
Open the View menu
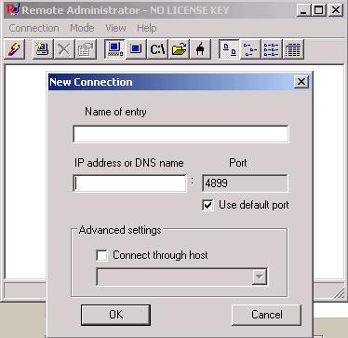115,28
